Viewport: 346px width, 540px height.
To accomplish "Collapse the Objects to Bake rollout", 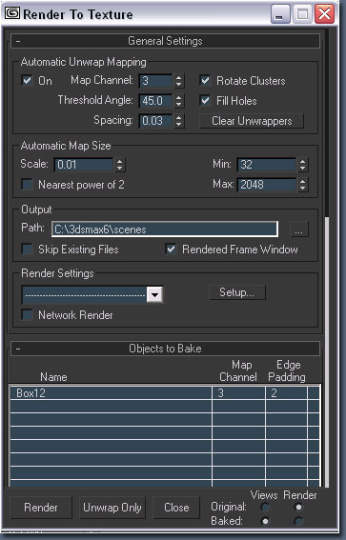I will 166,349.
